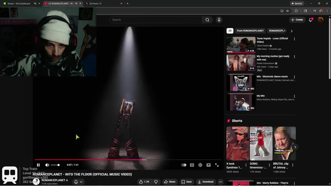Adjust the volume slider

click(55, 165)
